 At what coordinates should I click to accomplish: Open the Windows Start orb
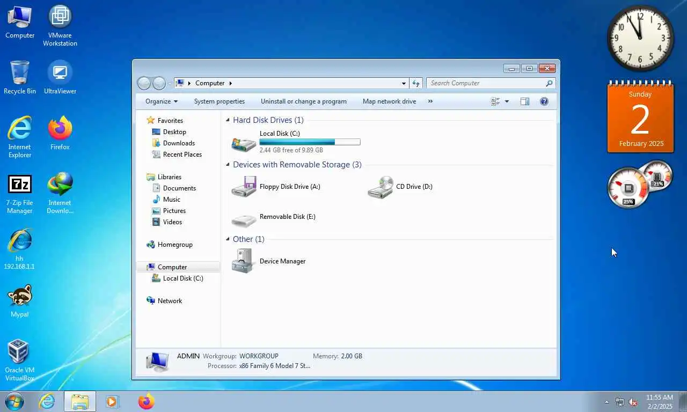pos(13,401)
